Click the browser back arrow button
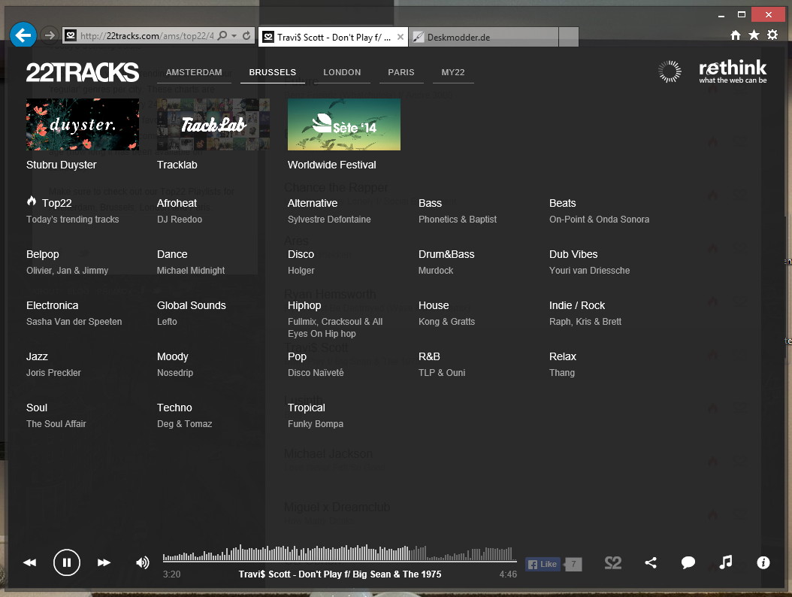 (x=23, y=35)
